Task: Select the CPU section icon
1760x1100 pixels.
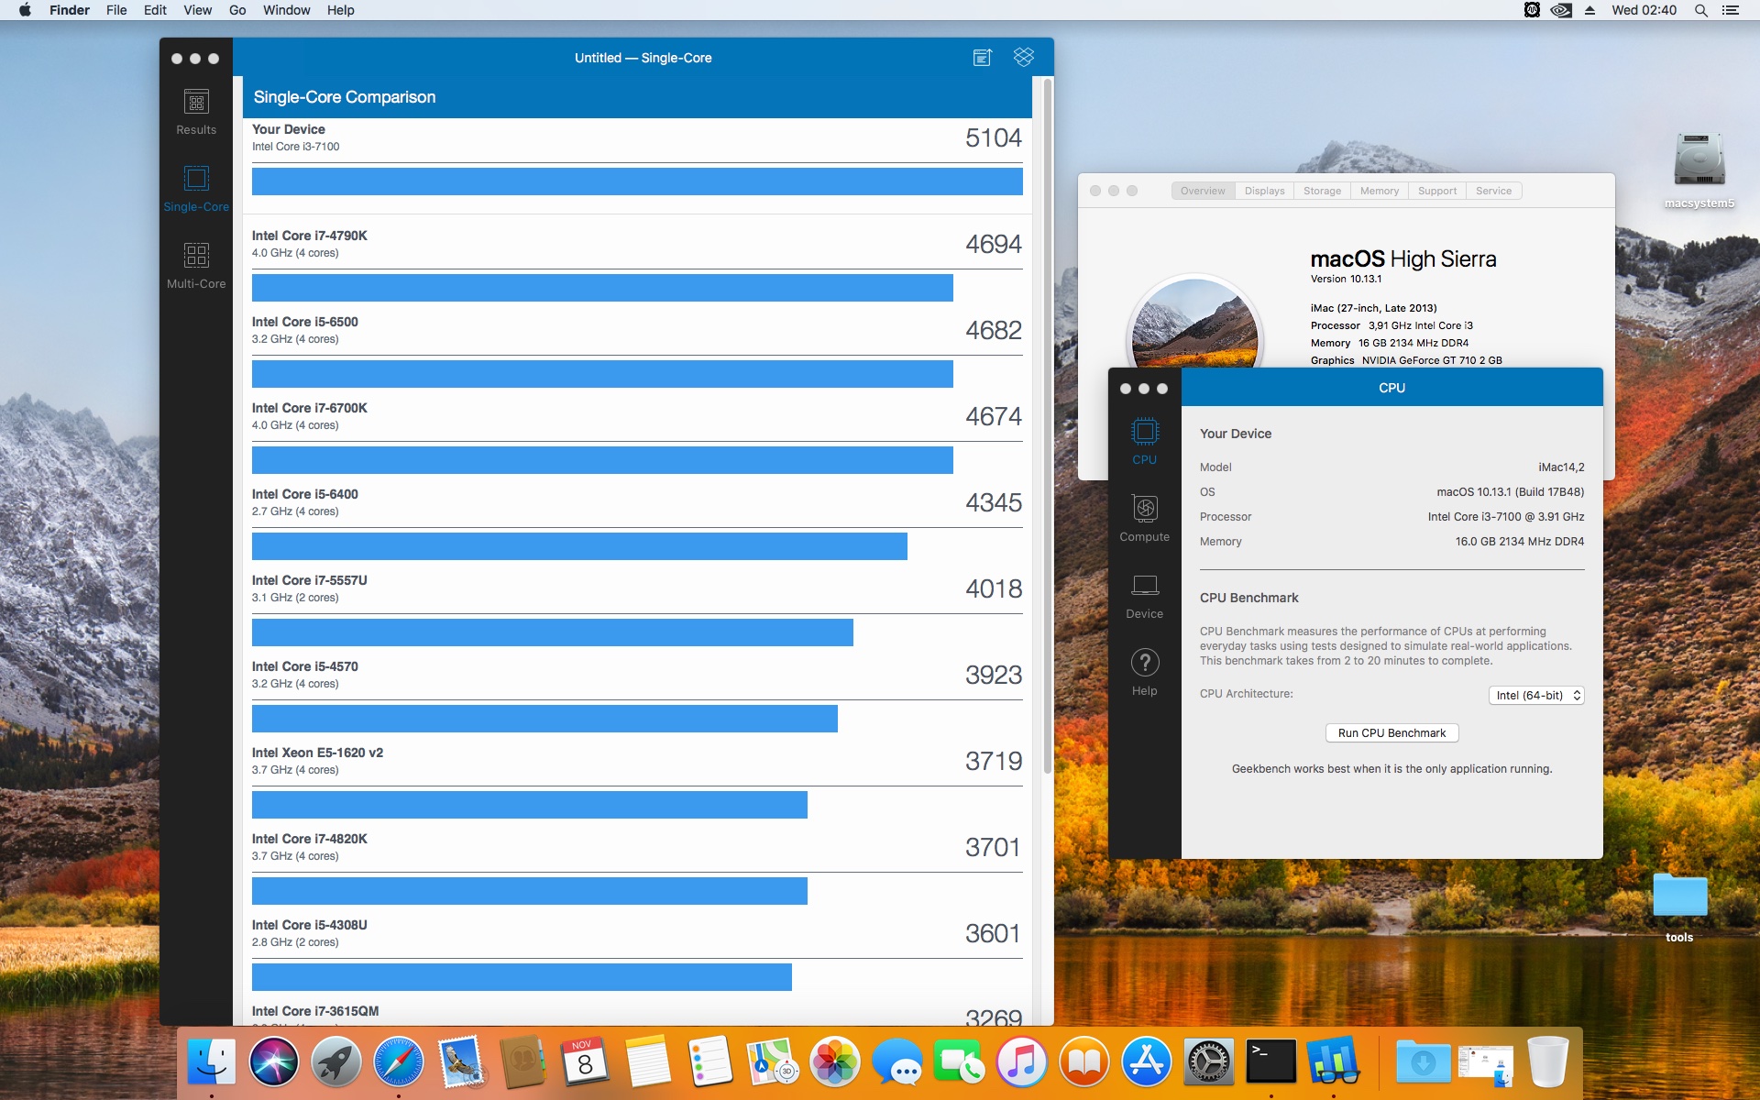Action: [1144, 440]
